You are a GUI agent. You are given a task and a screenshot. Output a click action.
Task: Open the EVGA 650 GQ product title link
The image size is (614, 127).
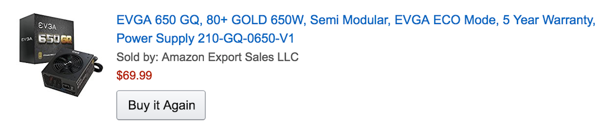[x=356, y=29]
